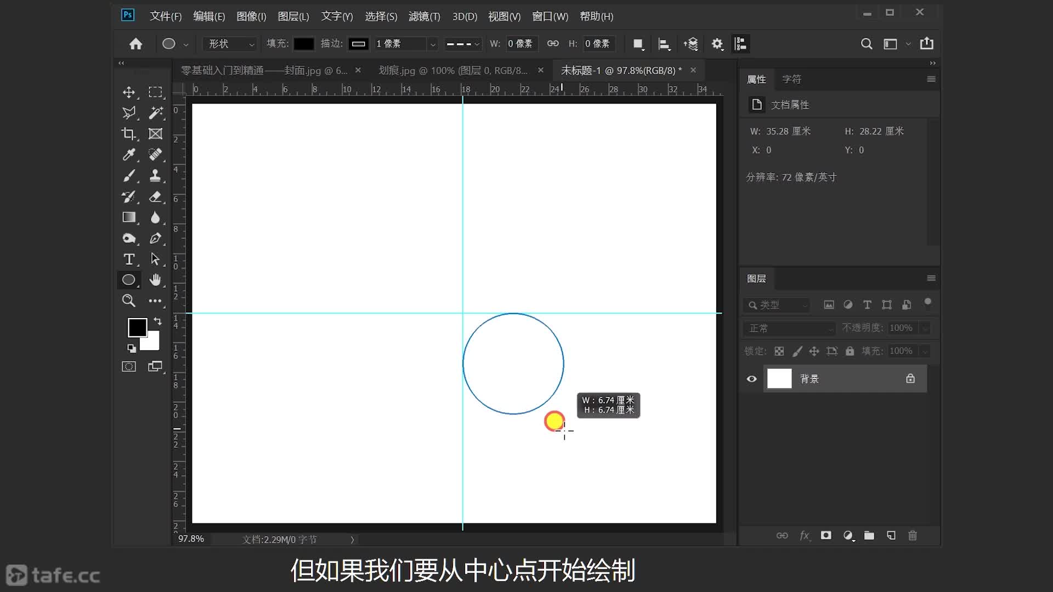Click the share icon at top right
Screen dimensions: 1053x592
(927, 43)
